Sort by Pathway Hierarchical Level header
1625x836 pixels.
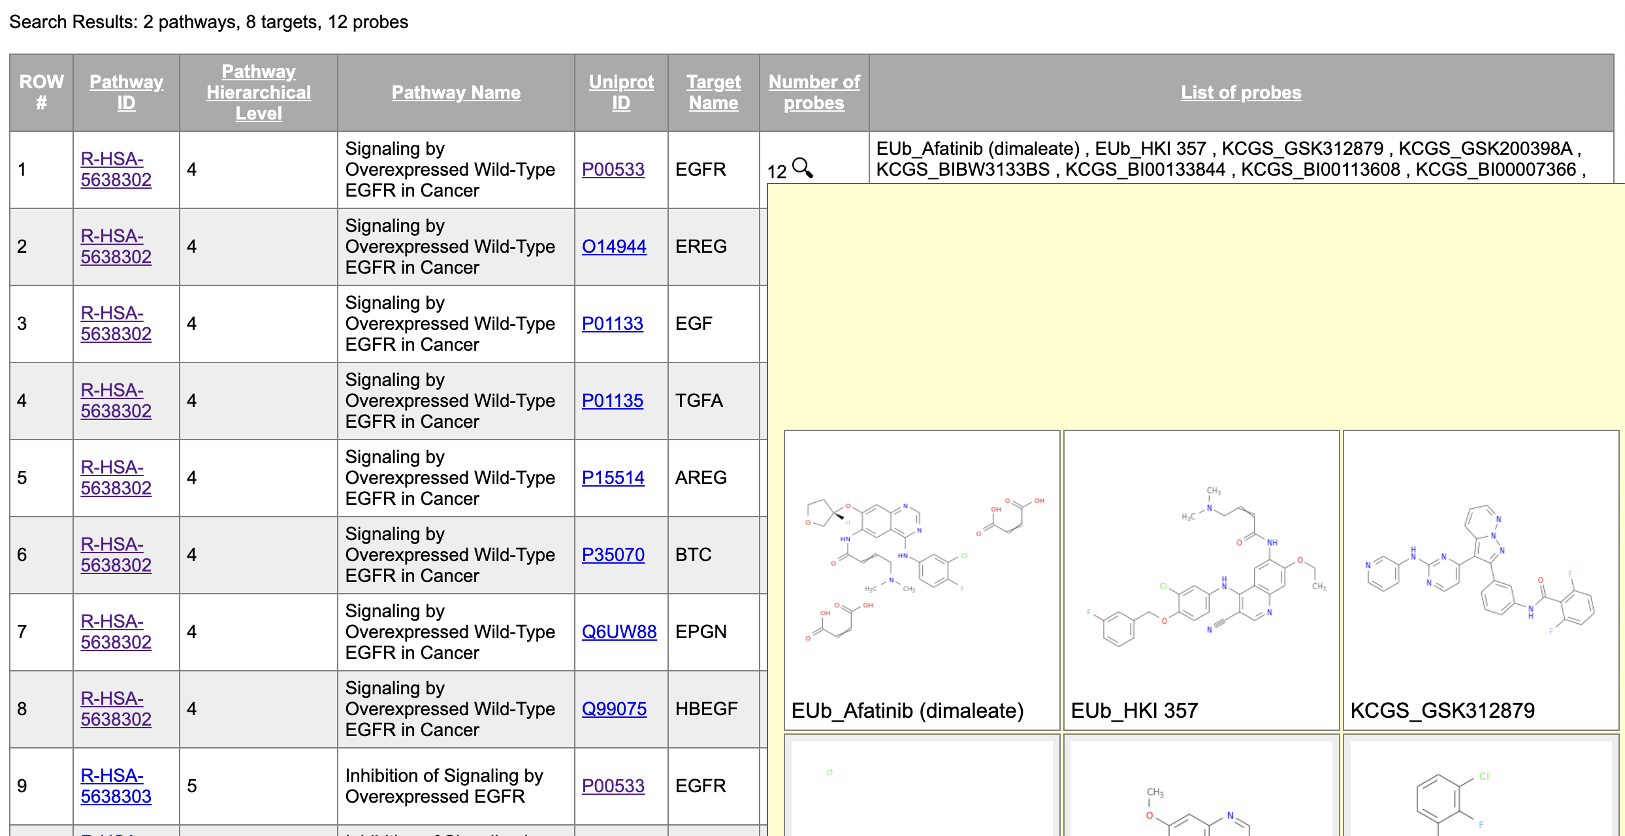259,92
